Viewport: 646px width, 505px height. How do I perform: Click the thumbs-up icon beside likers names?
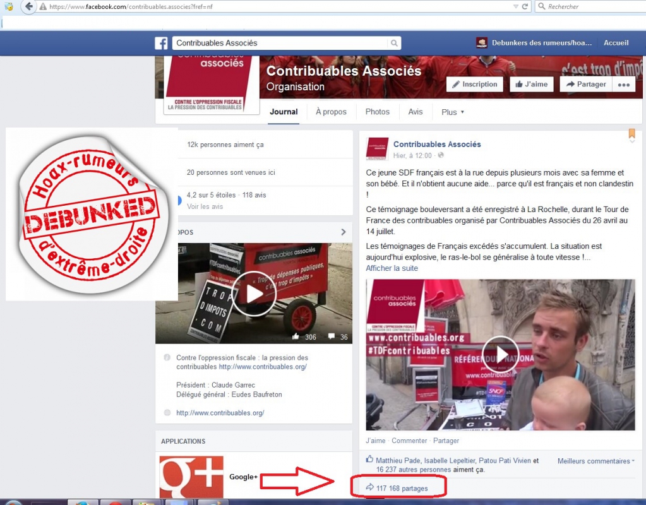coord(369,459)
